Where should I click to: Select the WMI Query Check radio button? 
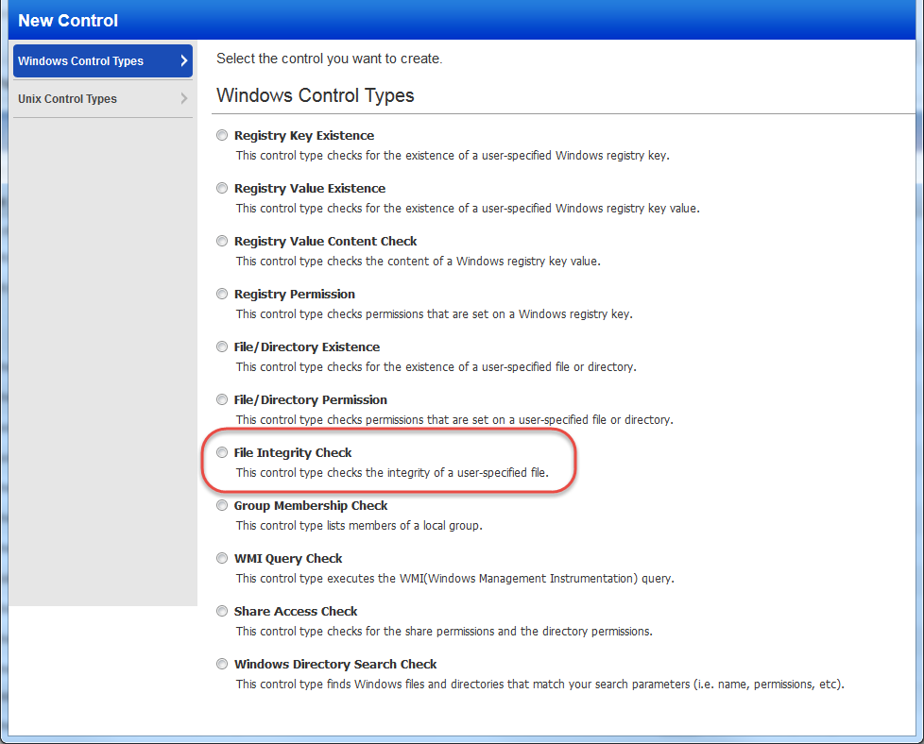221,558
